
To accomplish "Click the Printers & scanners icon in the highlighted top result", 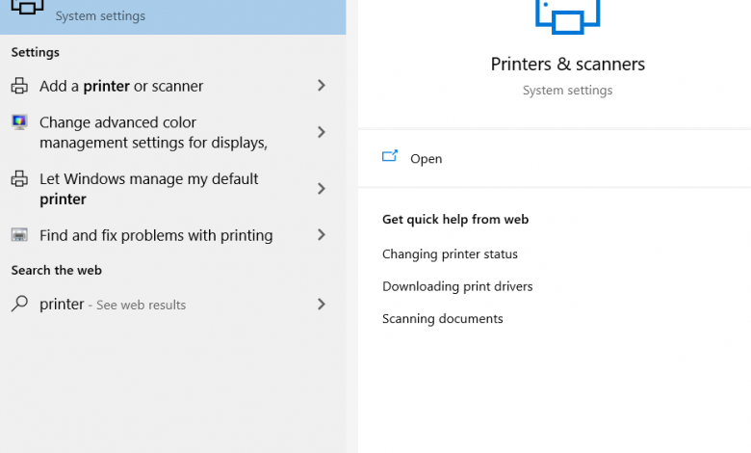I will (x=25, y=8).
